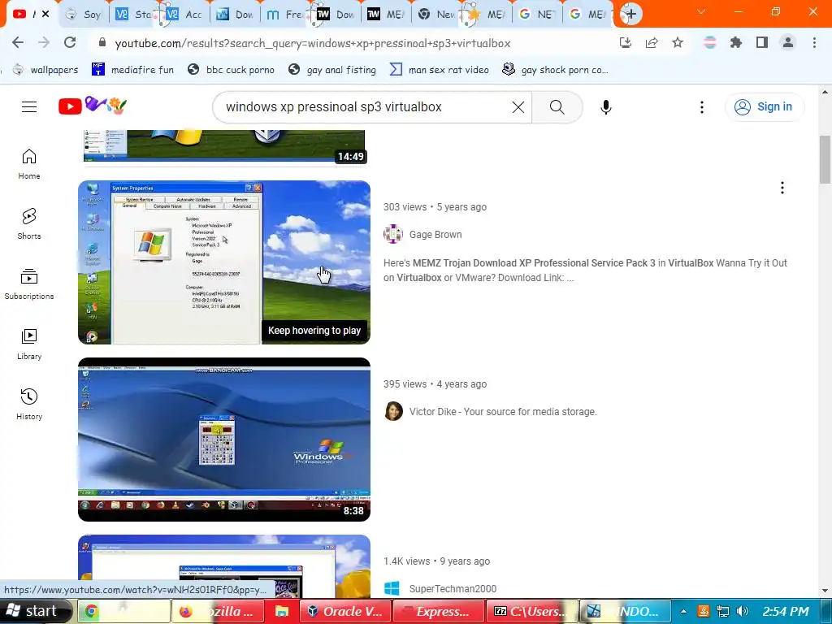Switch to the 'NE' Google tab
The image size is (832, 624).
(x=536, y=15)
